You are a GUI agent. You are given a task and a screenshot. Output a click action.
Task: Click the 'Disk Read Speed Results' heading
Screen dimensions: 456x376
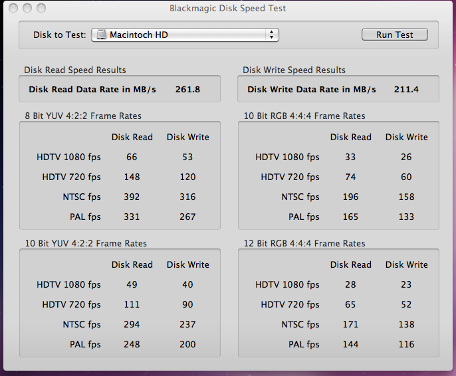point(75,70)
